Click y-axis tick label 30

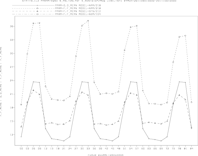[12, 53]
